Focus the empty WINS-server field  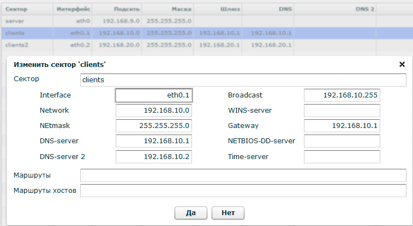pos(342,111)
